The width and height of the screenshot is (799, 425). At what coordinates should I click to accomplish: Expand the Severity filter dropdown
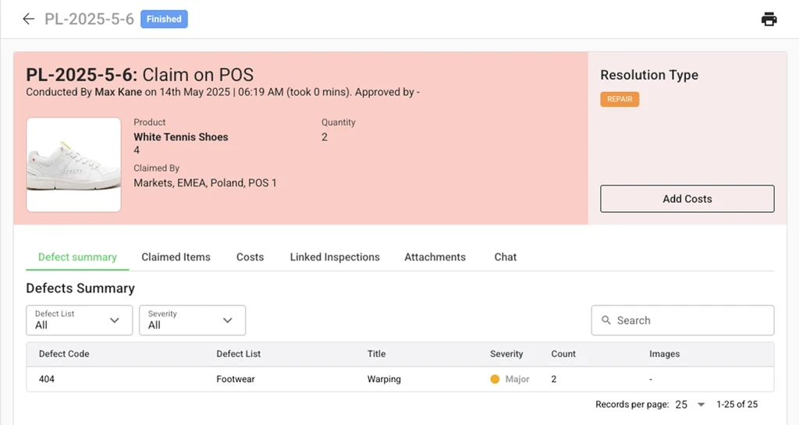pos(192,321)
